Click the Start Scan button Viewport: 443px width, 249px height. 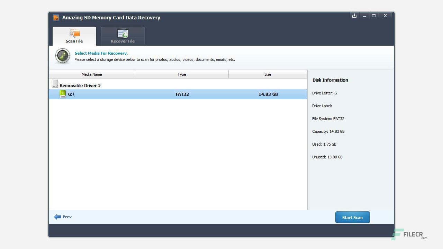click(x=352, y=217)
